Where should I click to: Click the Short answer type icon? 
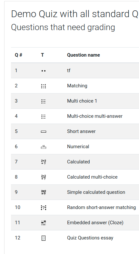coord(44,132)
